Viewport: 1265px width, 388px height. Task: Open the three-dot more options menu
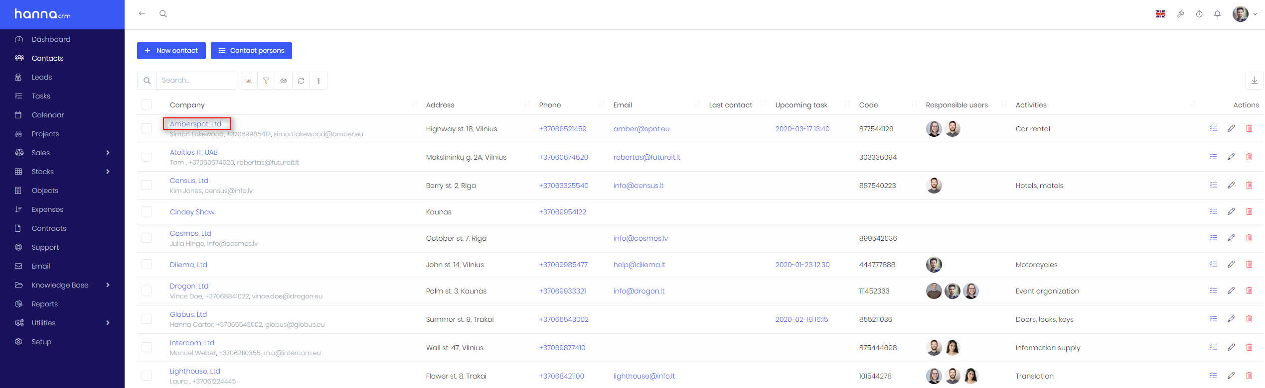coord(318,81)
